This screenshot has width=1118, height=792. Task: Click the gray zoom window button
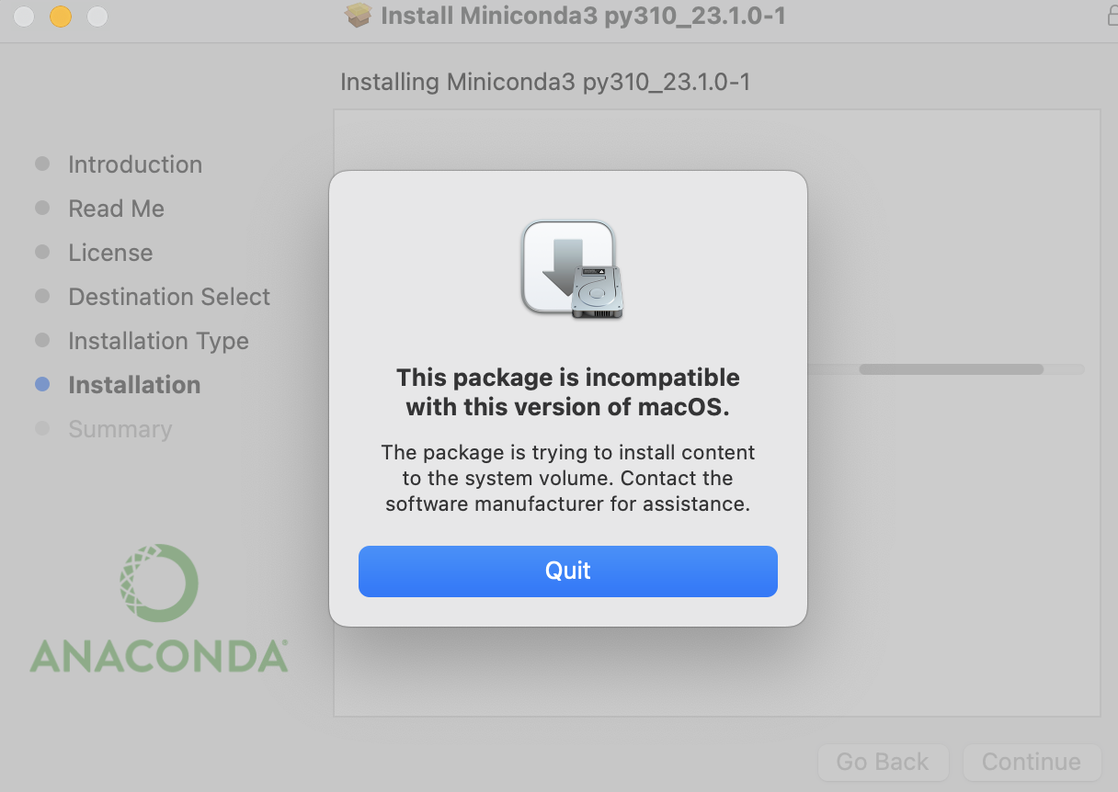pyautogui.click(x=97, y=17)
